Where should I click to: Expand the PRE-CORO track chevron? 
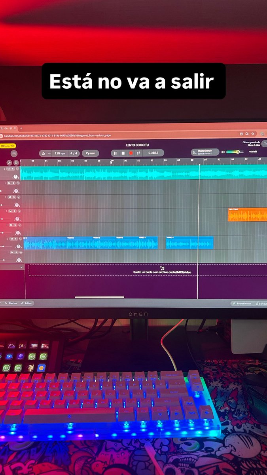coord(19,211)
